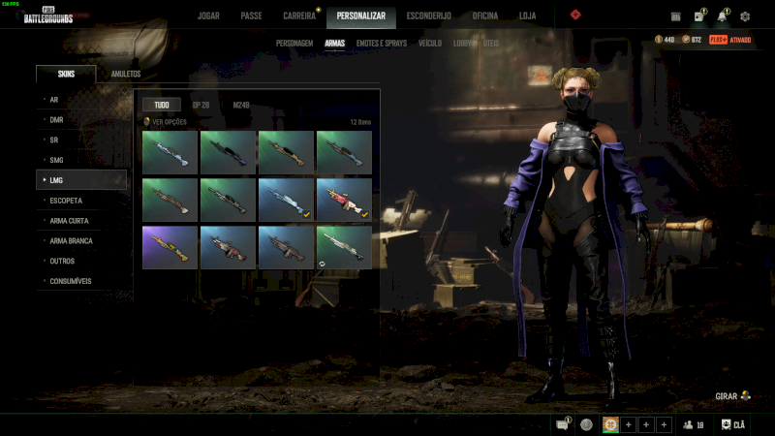Select the black-purple DP-28 skin thumbnail

(228, 152)
